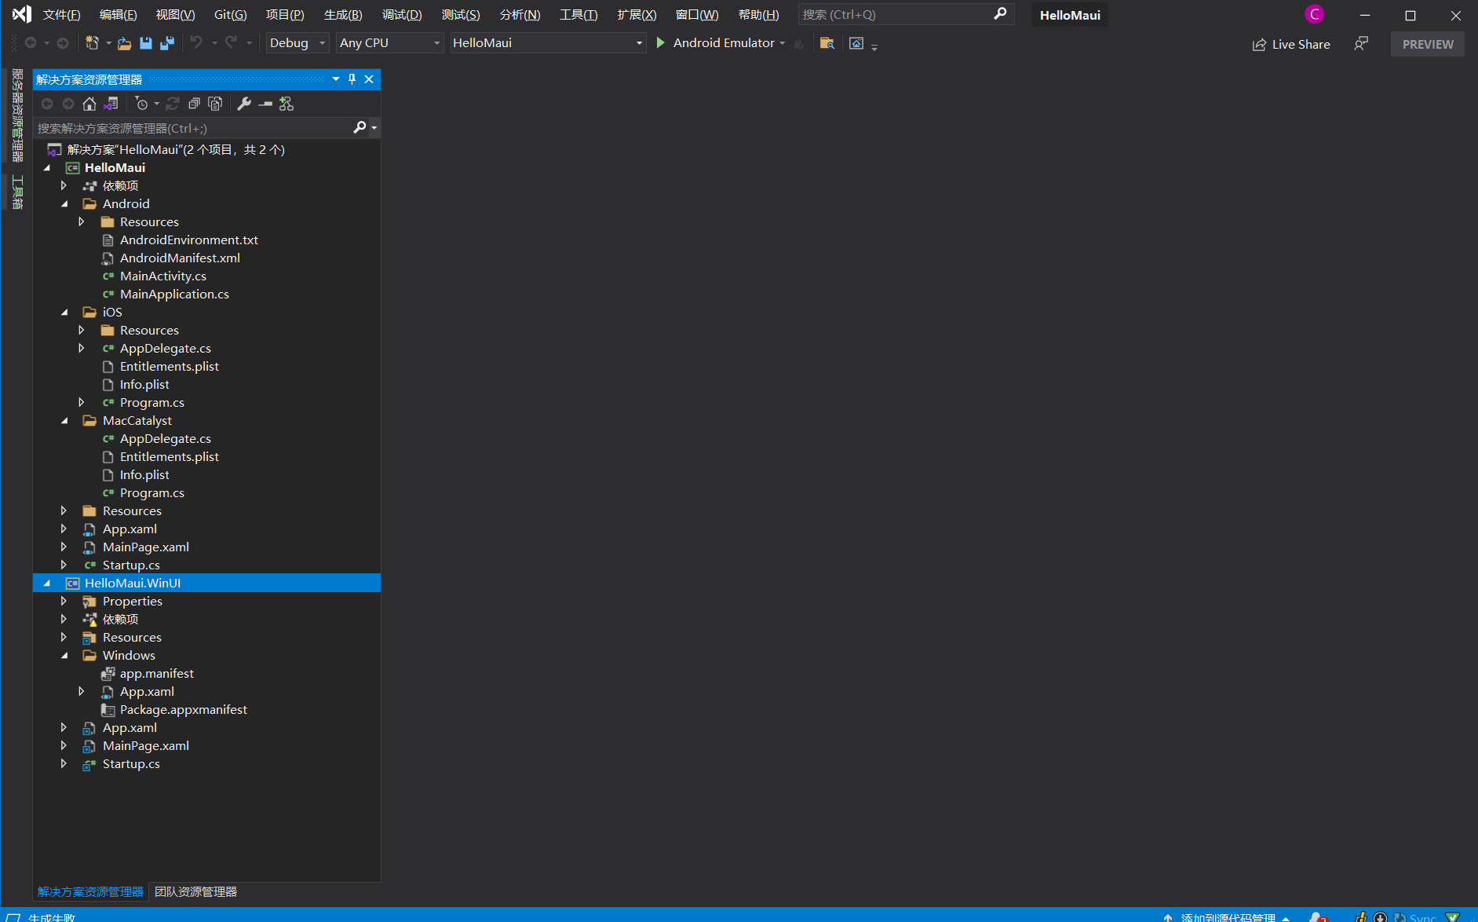The height and width of the screenshot is (922, 1478).
Task: Toggle Preview Selected Items icon
Action: (265, 104)
